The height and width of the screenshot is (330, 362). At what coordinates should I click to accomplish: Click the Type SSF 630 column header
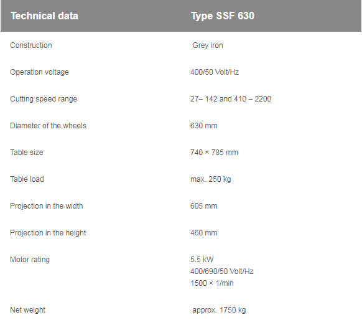(x=223, y=16)
